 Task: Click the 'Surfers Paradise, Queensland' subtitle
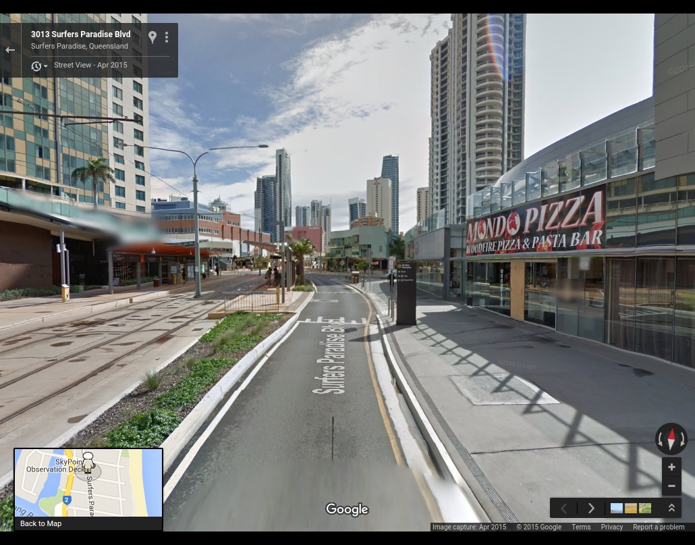pyautogui.click(x=80, y=46)
